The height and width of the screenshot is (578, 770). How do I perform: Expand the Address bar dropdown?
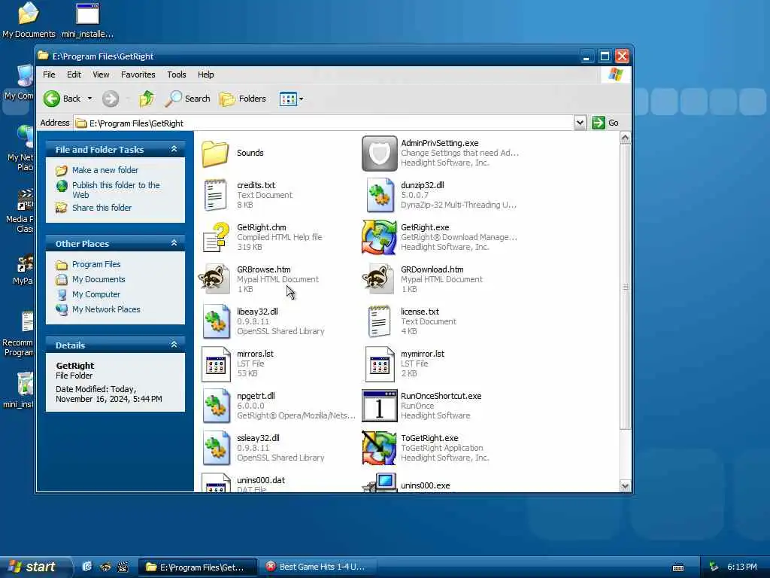point(580,123)
